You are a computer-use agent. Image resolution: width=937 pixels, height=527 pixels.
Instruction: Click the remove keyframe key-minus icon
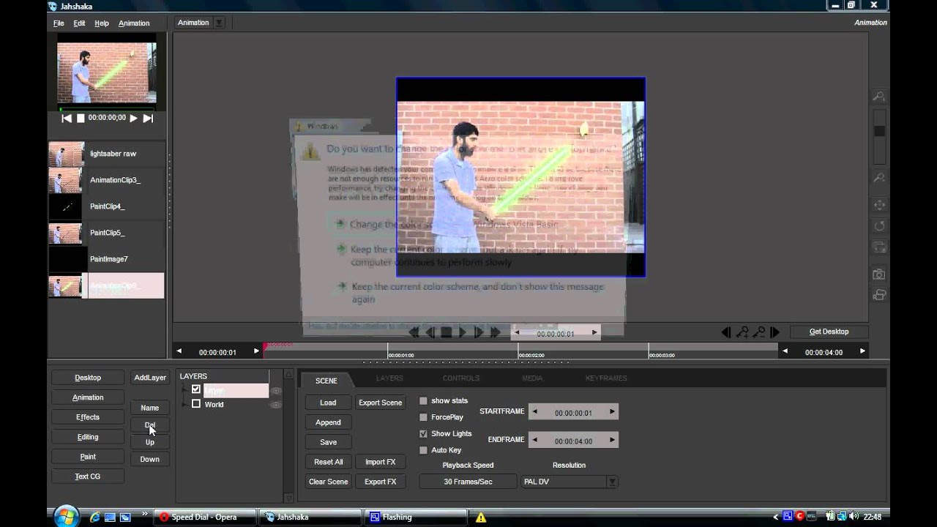point(759,332)
